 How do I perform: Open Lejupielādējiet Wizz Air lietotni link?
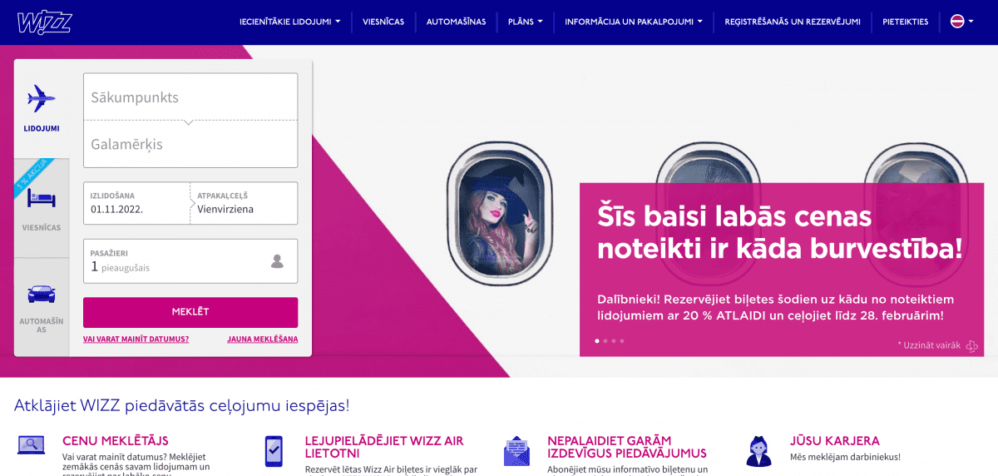384,447
